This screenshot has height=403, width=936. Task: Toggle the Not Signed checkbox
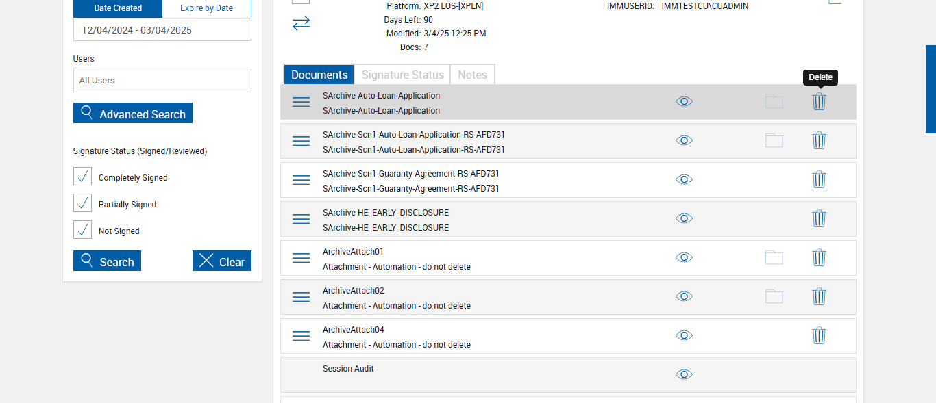click(83, 230)
